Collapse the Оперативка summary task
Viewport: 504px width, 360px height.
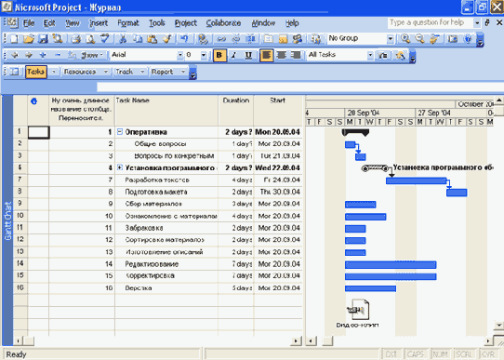[120, 132]
